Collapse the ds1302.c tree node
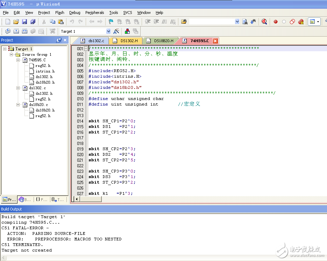The image size is (327, 261). (x=18, y=88)
